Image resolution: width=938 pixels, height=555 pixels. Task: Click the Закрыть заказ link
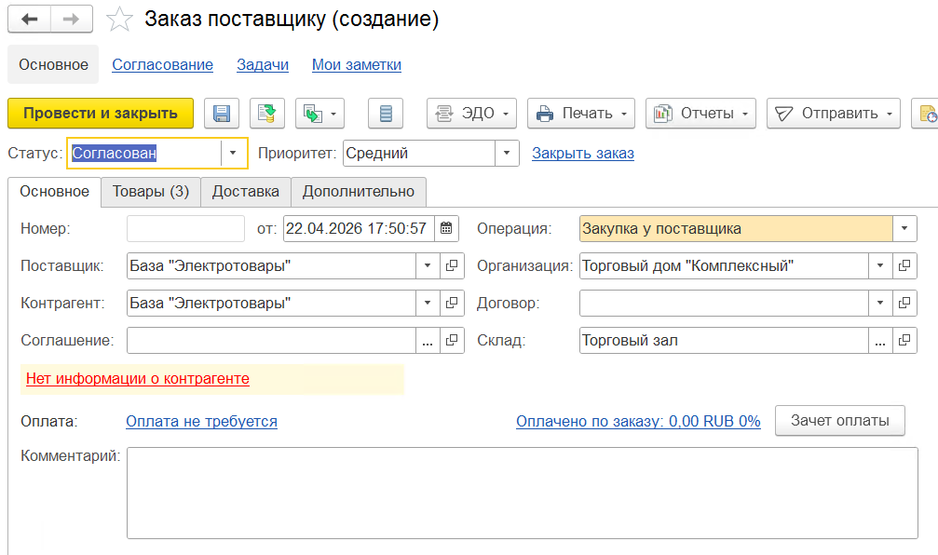tap(583, 153)
